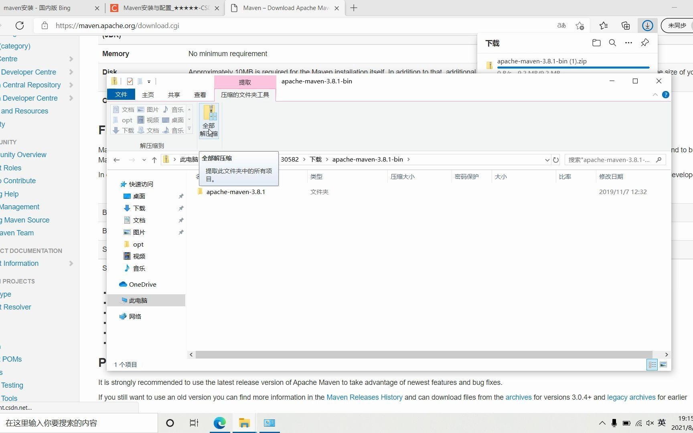This screenshot has width=693, height=433.
Task: Select 此电脑 in navigation pane
Action: click(138, 301)
